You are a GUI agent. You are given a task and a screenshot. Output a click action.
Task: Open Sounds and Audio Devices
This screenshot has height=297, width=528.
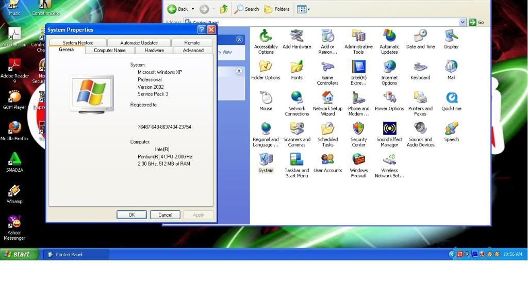(420, 135)
